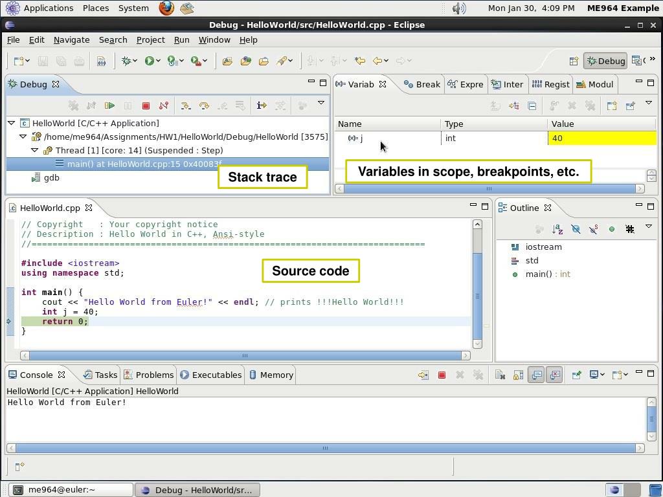663x497 pixels.
Task: Click the Build (binary 010) toolbar icon
Action: 101,61
